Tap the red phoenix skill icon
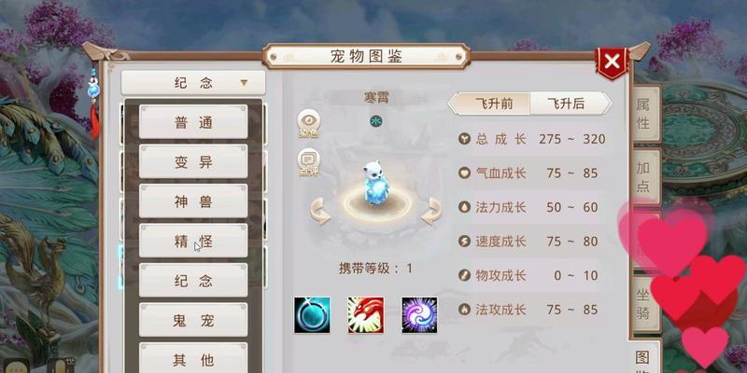This screenshot has width=747, height=373. tap(366, 315)
